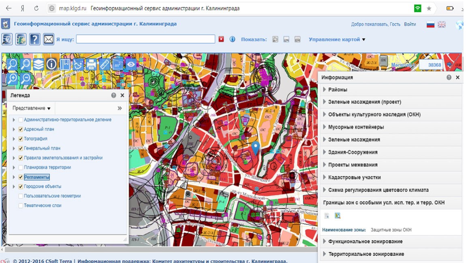Expand the Генеральный план tree node

14,148
